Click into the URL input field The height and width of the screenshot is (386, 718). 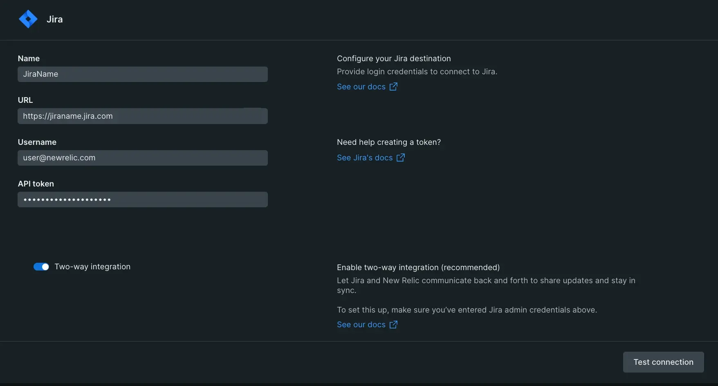click(142, 116)
